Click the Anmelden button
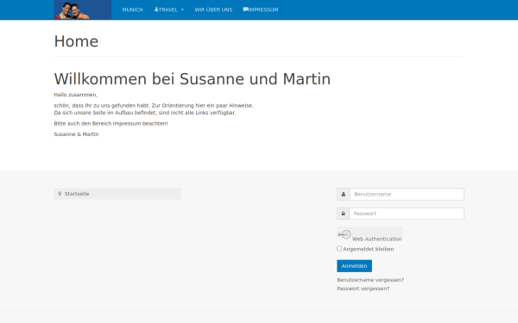This screenshot has width=518, height=323. click(355, 266)
